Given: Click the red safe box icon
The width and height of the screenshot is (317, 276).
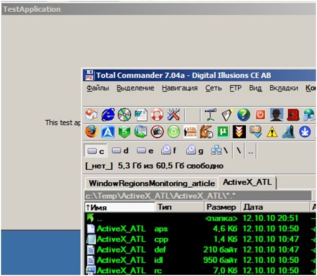Looking at the screenshot, I should pos(293,115).
